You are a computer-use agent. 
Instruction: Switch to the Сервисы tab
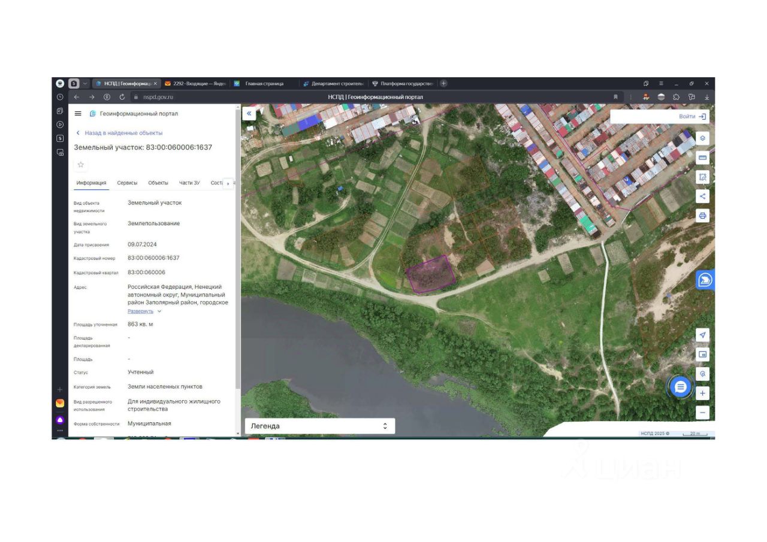[x=127, y=183]
